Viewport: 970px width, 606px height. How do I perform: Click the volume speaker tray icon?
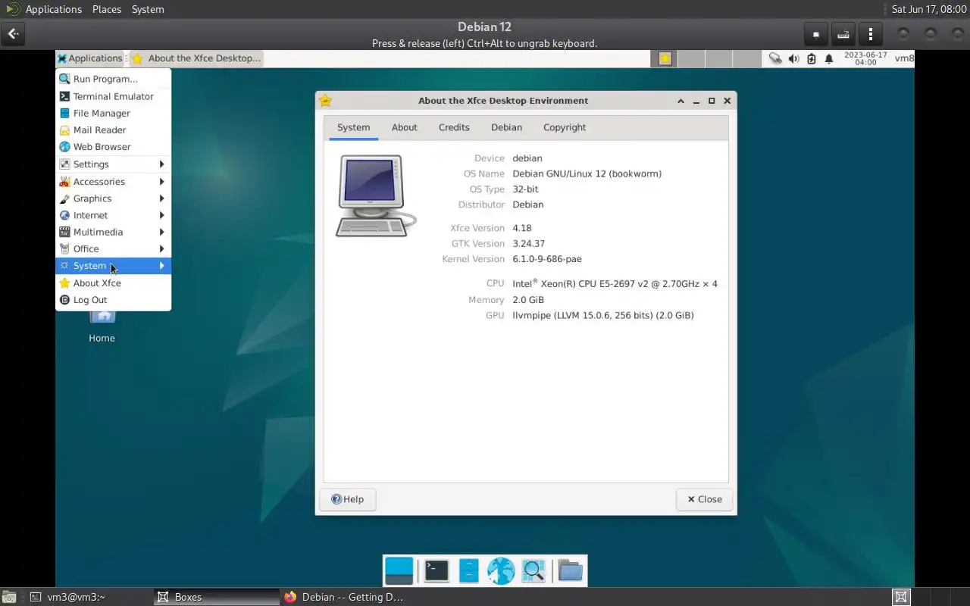(793, 58)
